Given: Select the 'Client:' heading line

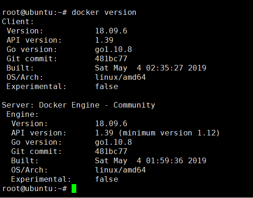Looking at the screenshot, I should coord(18,21).
